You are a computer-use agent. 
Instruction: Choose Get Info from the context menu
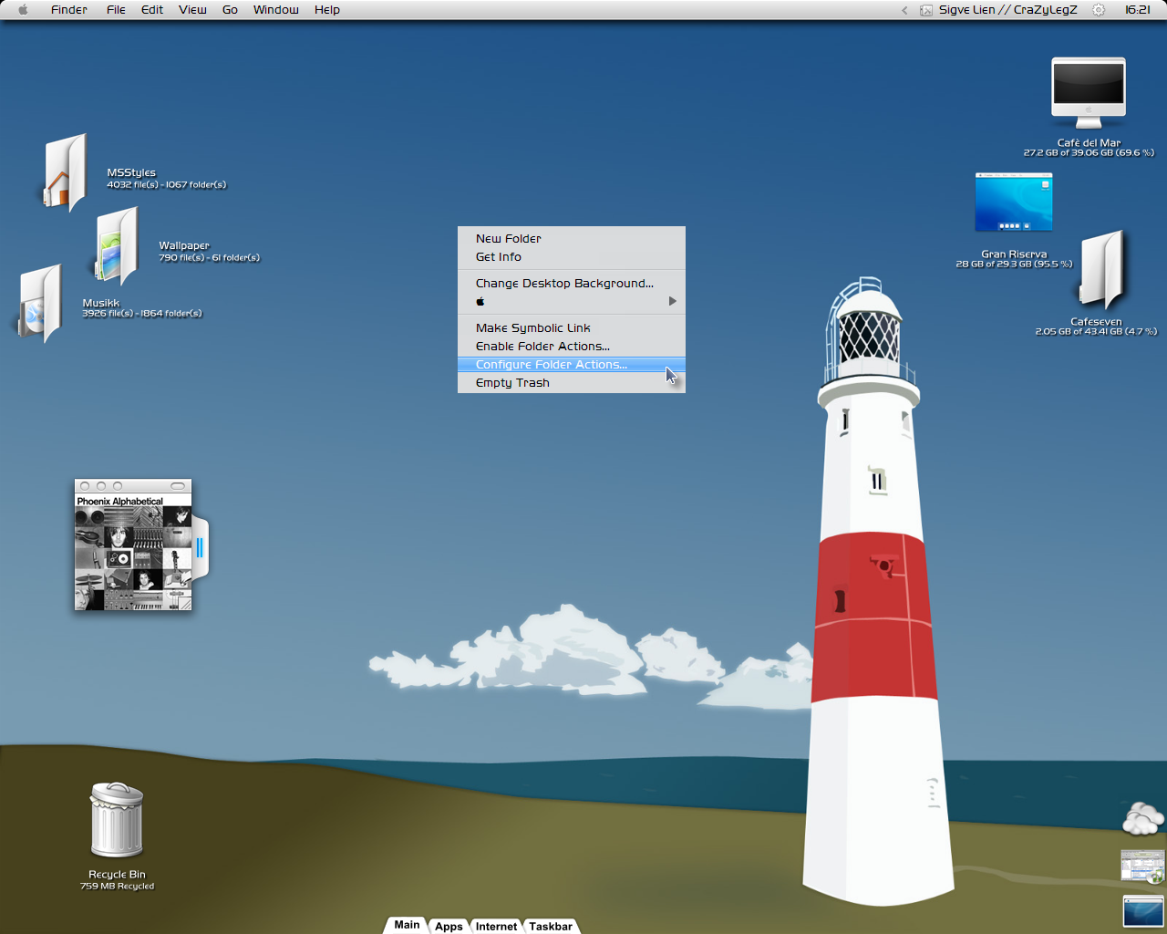tap(571, 257)
